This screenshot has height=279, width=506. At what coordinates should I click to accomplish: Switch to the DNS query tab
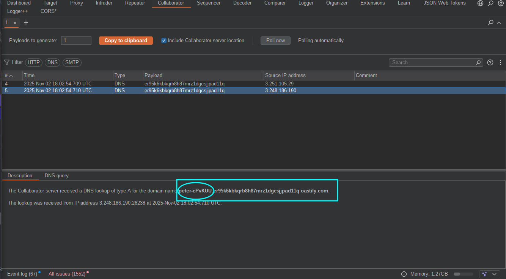point(57,175)
